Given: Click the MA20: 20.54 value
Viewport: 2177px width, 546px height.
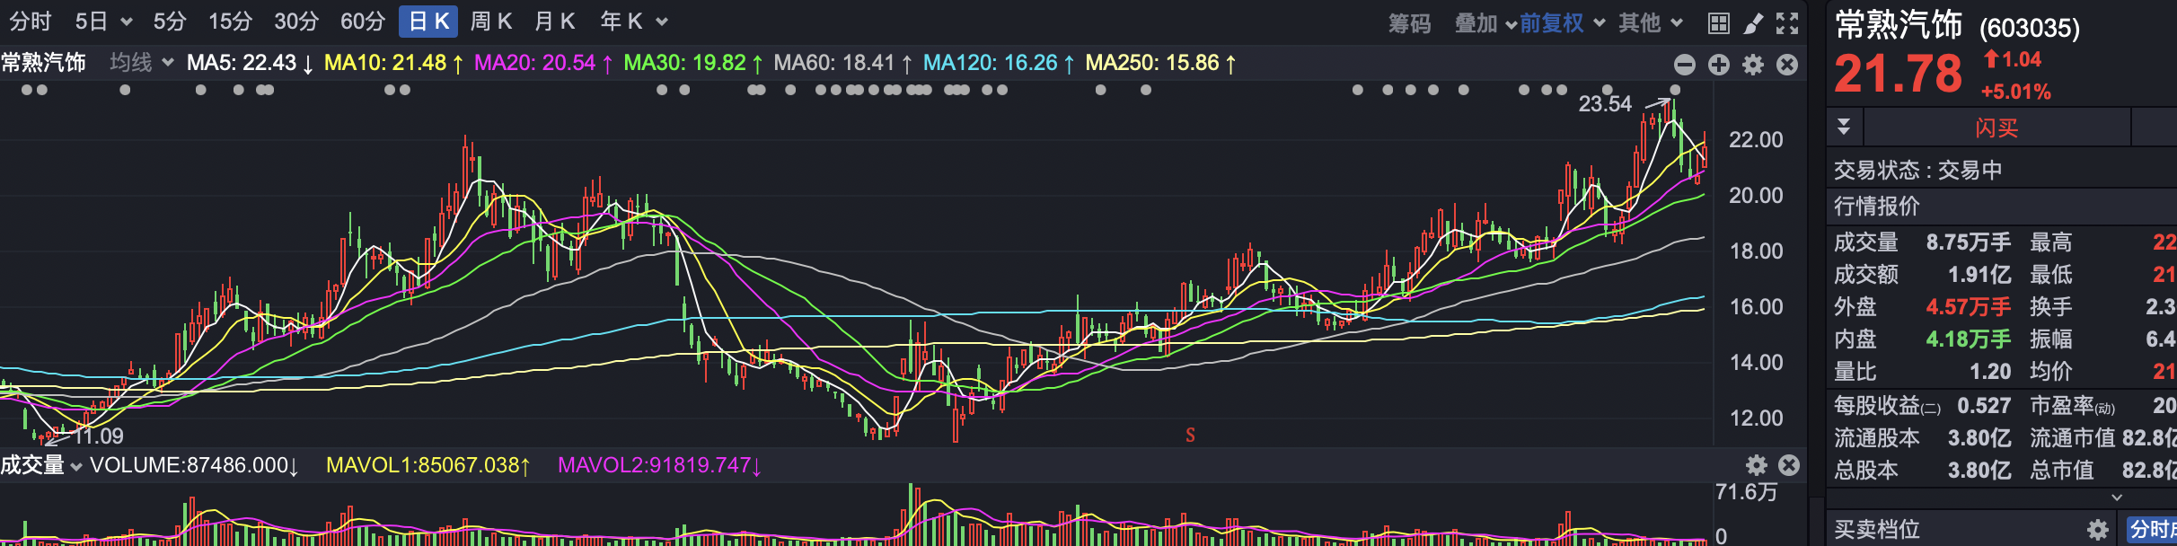Looking at the screenshot, I should pyautogui.click(x=543, y=63).
